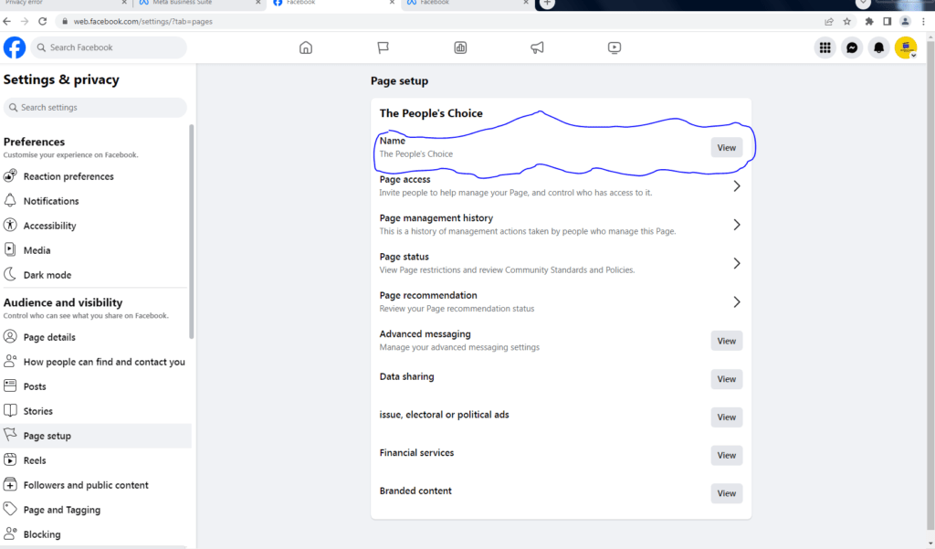
Task: Open How people can find and contact you
Action: [95, 362]
